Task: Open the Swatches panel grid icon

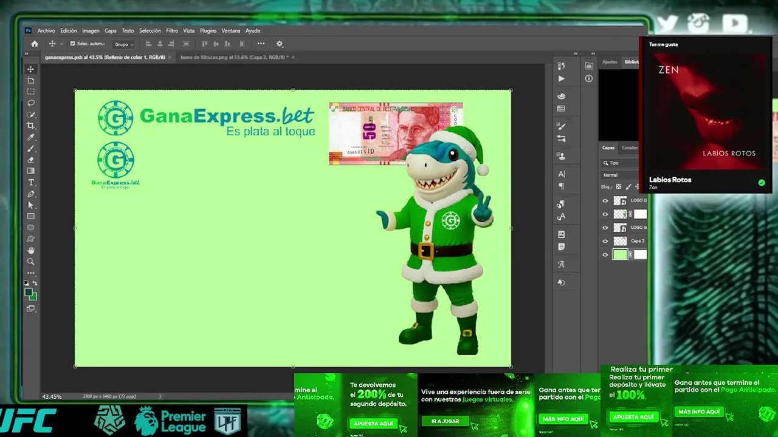Action: [561, 109]
